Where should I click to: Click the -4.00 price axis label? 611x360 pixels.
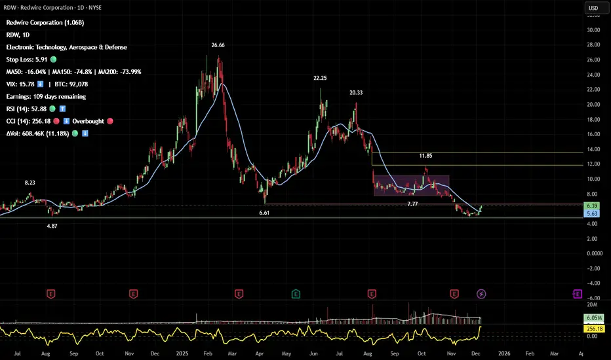(x=593, y=283)
